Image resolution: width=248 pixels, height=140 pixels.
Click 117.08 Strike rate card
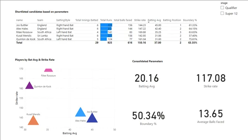[211, 80]
